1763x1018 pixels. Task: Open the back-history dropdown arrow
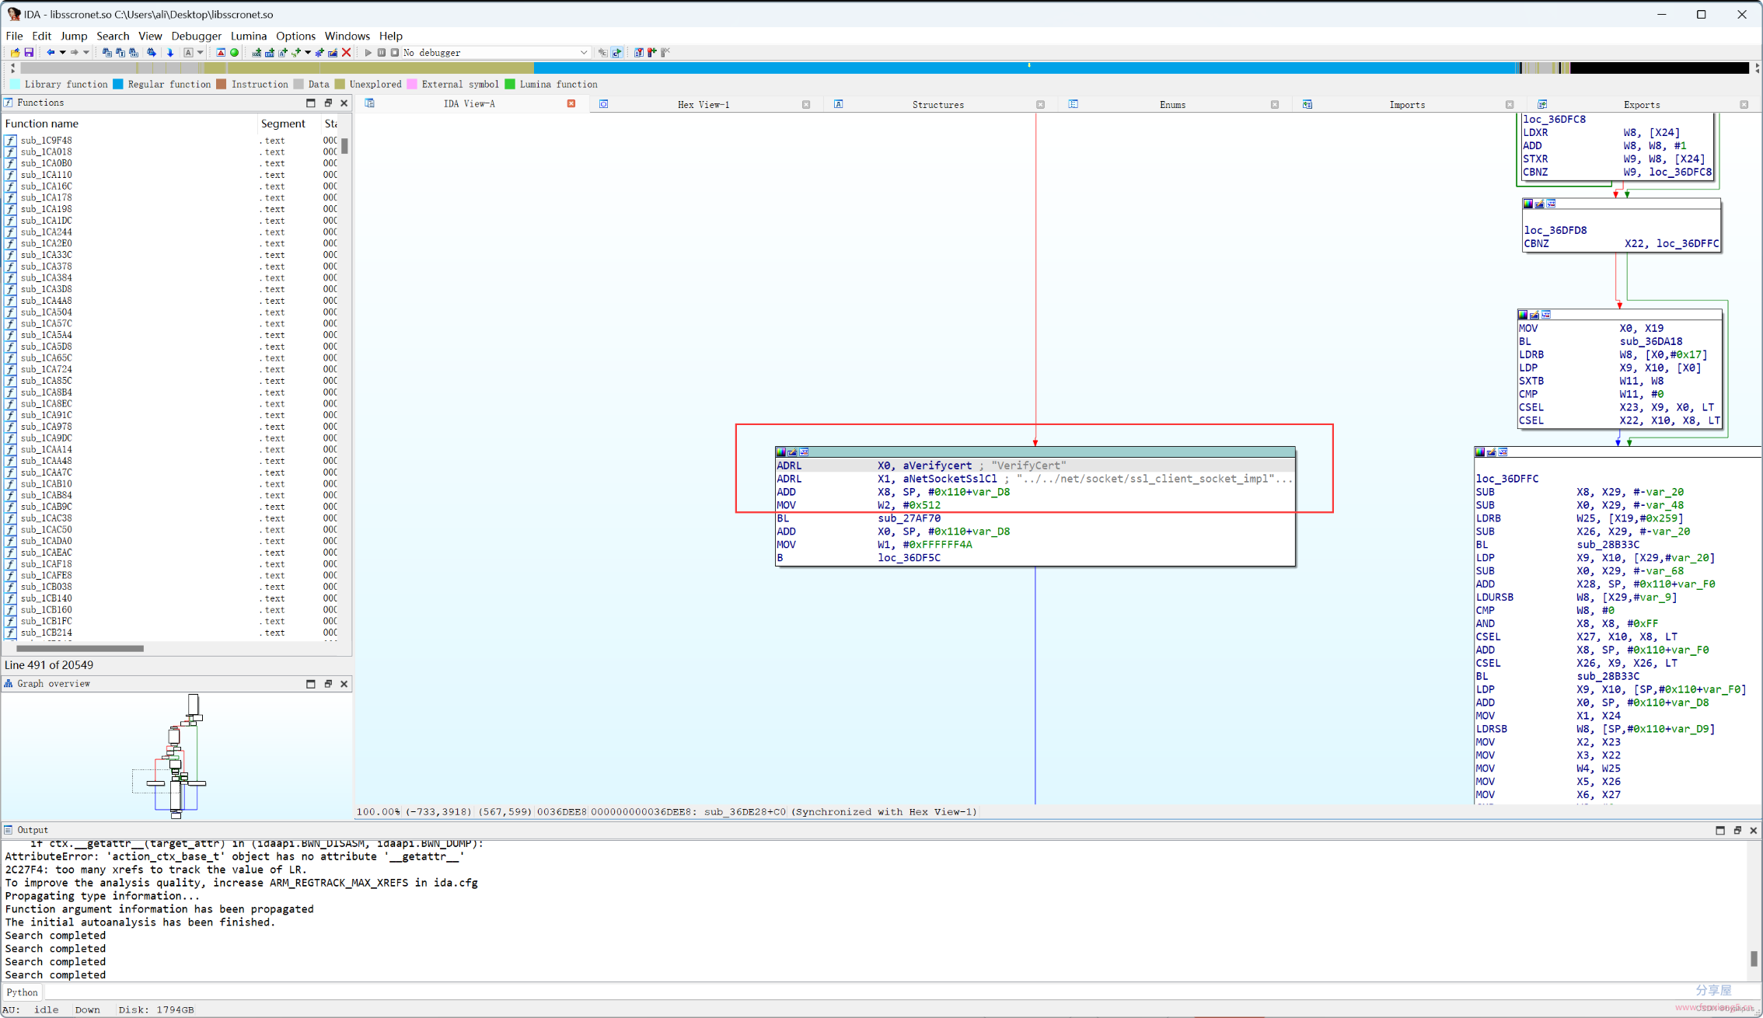62,52
